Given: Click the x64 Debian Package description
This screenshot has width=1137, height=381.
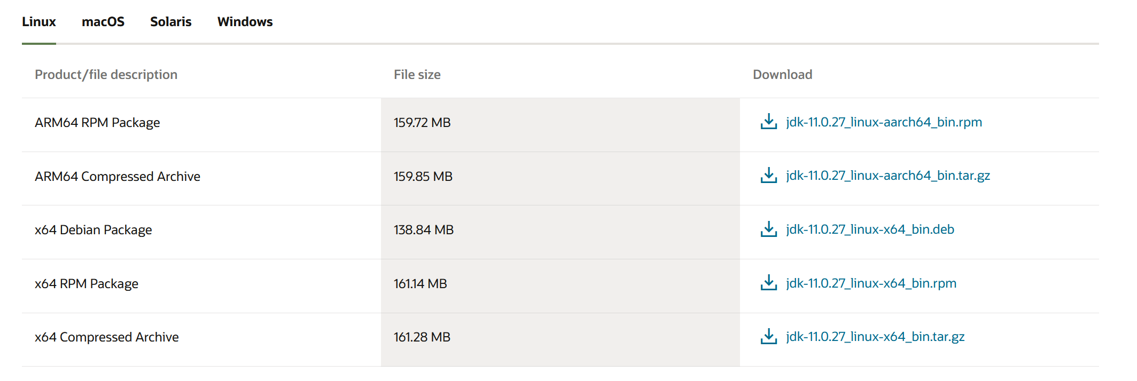Looking at the screenshot, I should click(x=94, y=230).
